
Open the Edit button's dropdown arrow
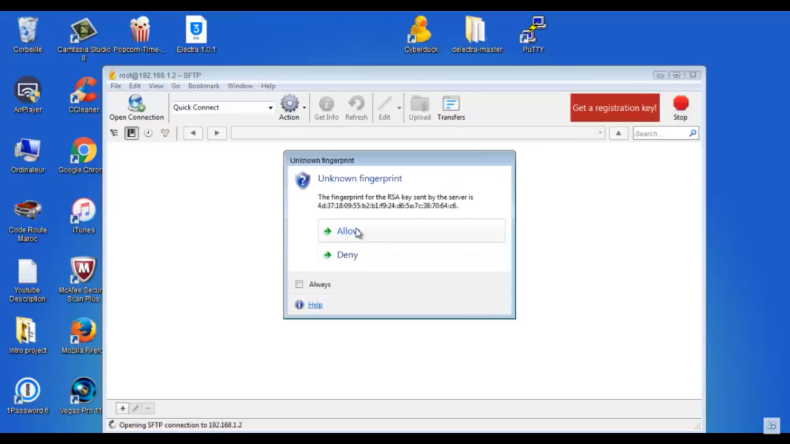(x=399, y=108)
